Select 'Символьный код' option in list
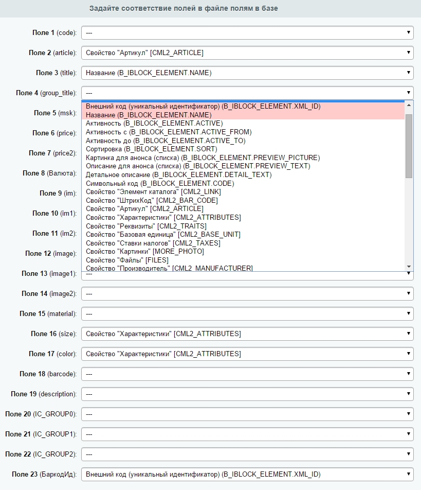The height and width of the screenshot is (490, 421). 160,183
